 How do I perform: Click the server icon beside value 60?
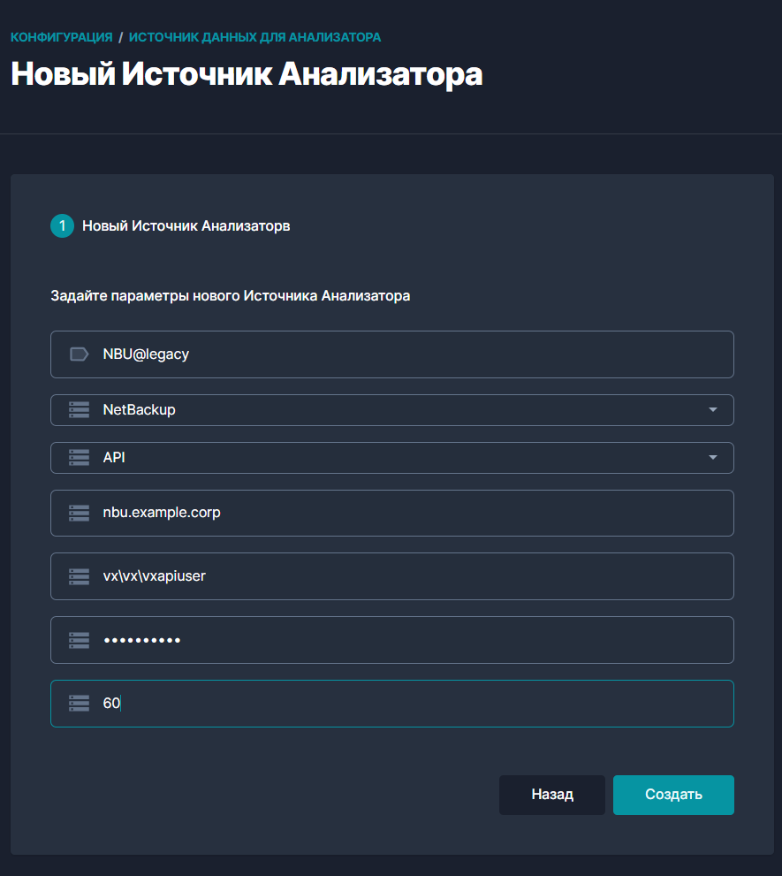(x=80, y=704)
